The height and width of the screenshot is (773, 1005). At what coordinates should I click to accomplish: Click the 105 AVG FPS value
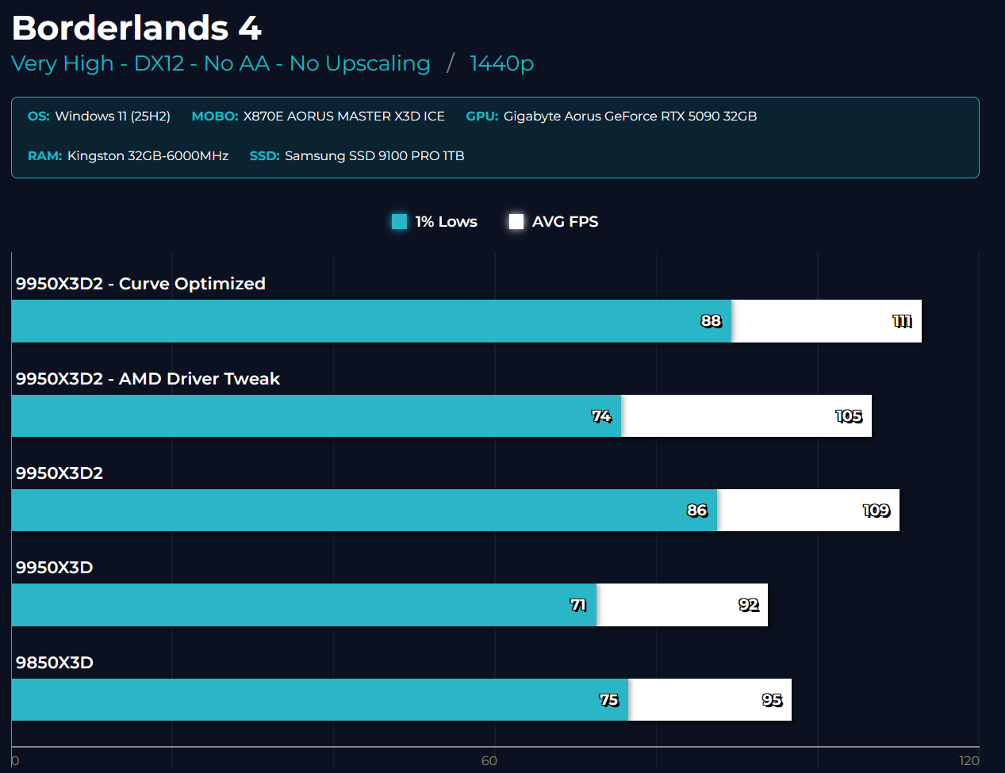click(849, 416)
